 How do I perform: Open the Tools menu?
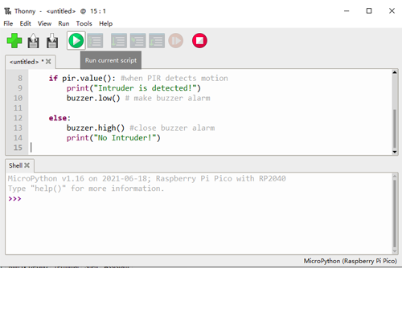click(x=84, y=23)
